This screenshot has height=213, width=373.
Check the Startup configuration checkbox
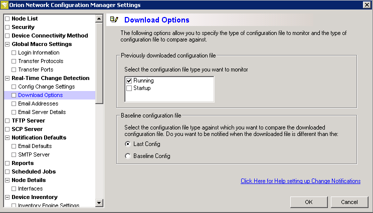tap(129, 88)
